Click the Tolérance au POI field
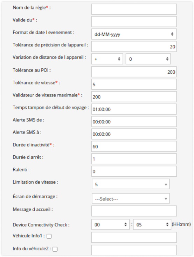 pos(134,72)
